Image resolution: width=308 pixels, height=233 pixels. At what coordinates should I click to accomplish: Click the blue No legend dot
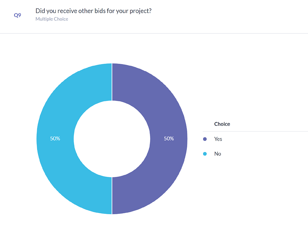coord(205,154)
